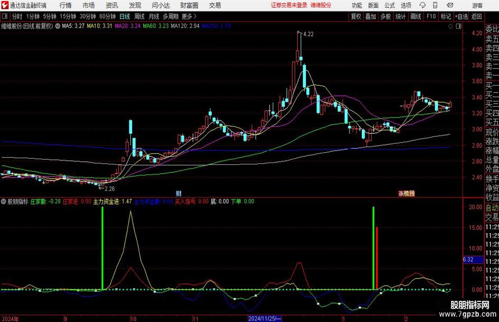
Task: Click the 财 marker under the chart
Action: pyautogui.click(x=178, y=194)
